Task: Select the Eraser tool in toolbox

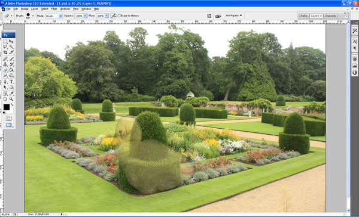Action: (x=5, y=70)
